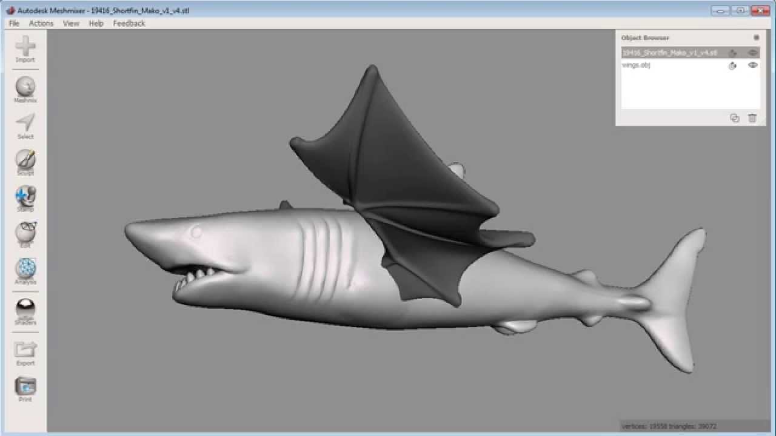This screenshot has height=436, width=776.
Task: Click the trash icon in Object Browser
Action: tap(752, 118)
